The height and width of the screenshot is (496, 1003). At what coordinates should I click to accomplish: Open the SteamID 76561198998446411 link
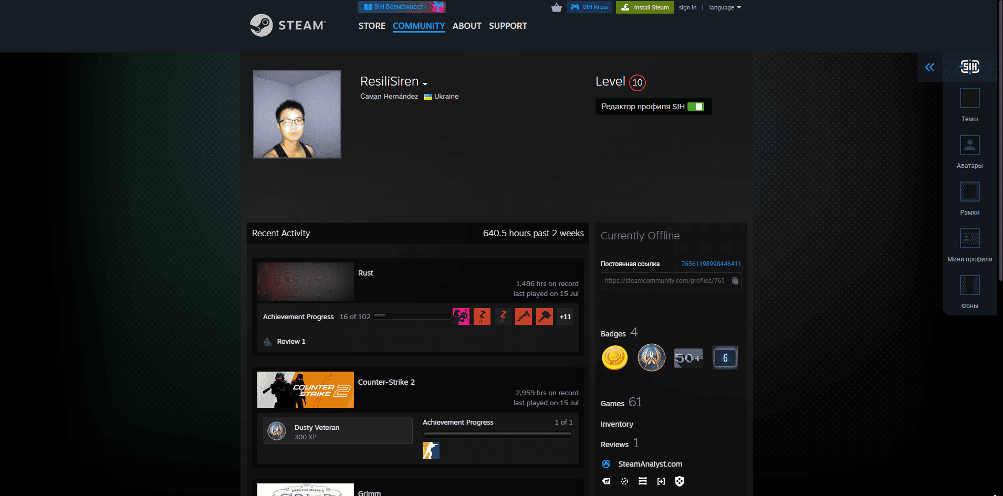coord(711,264)
